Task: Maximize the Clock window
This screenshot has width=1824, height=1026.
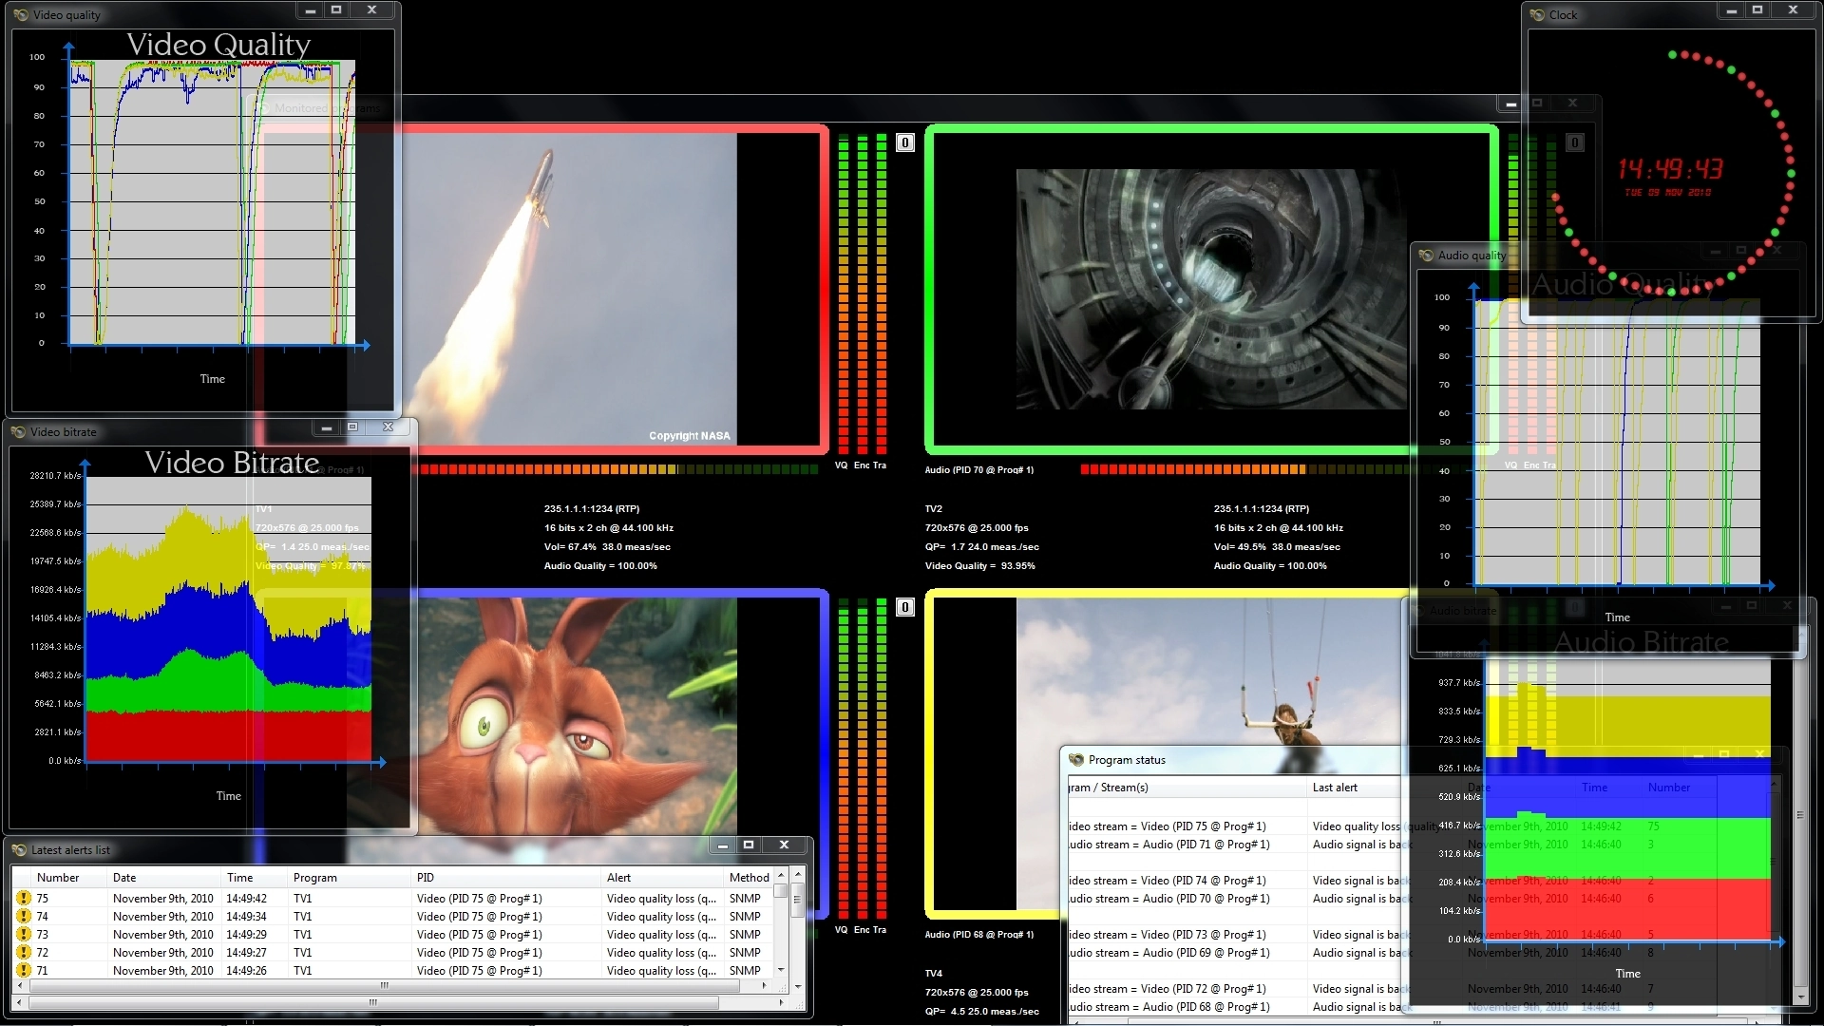Action: pos(1757,9)
